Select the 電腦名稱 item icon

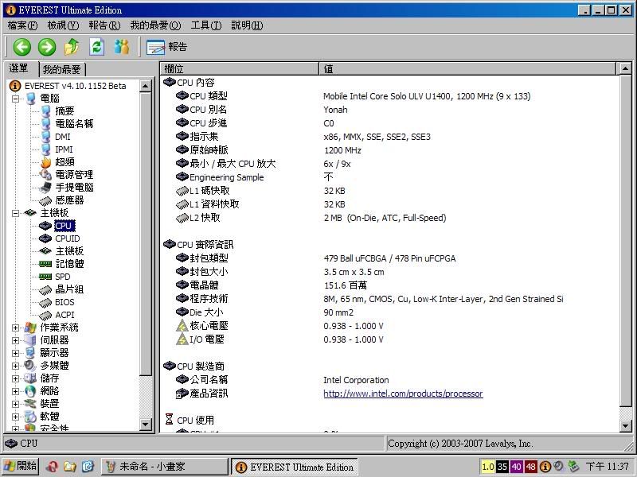point(46,124)
